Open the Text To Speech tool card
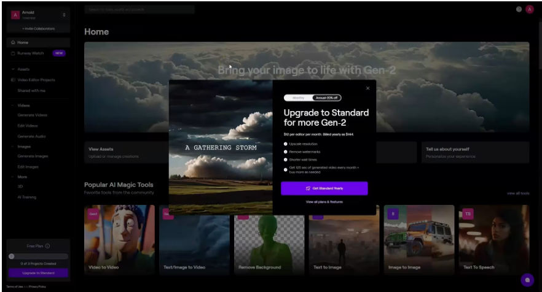The image size is (542, 292). click(x=494, y=240)
